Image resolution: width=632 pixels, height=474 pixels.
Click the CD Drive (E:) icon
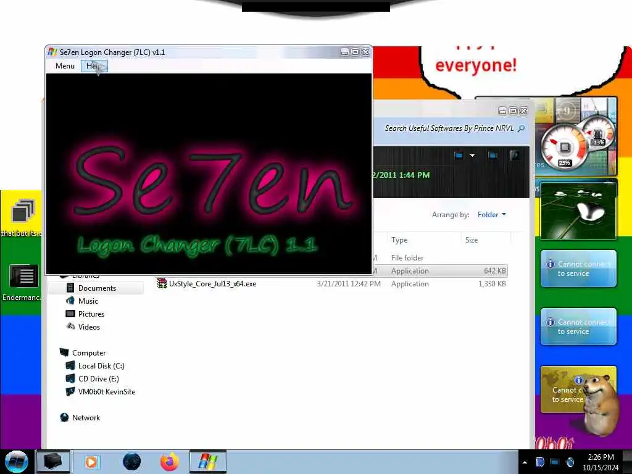tap(70, 378)
